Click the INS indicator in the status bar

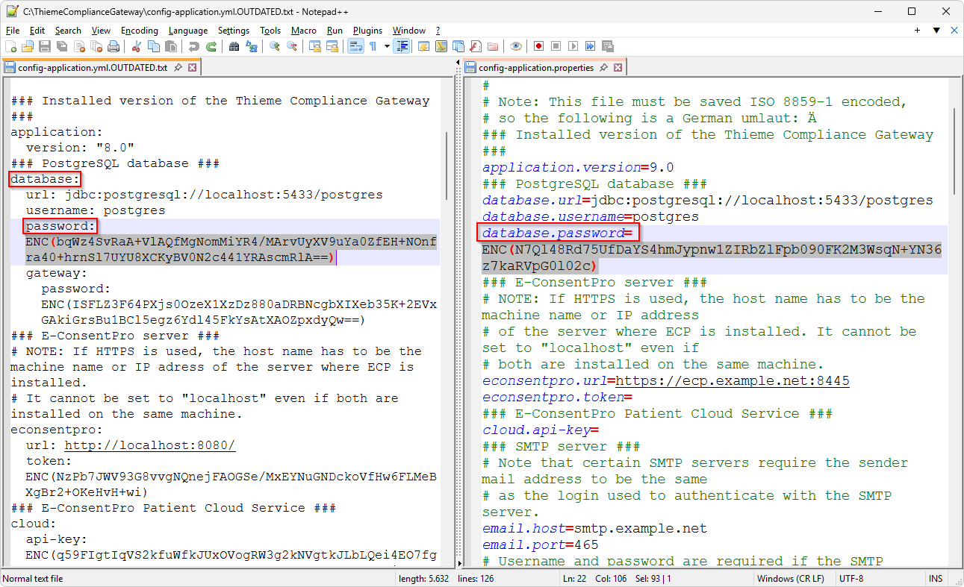tap(935, 579)
